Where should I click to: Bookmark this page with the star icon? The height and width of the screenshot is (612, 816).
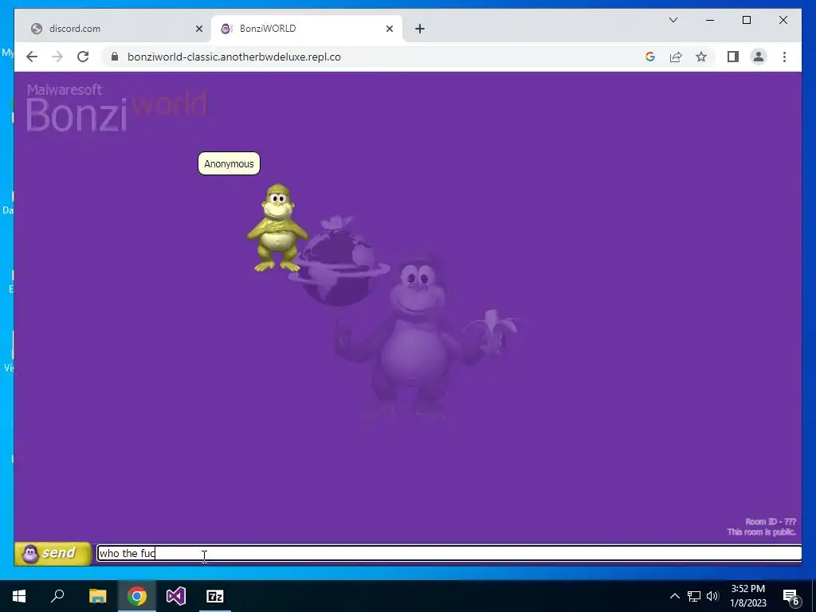[x=701, y=57]
